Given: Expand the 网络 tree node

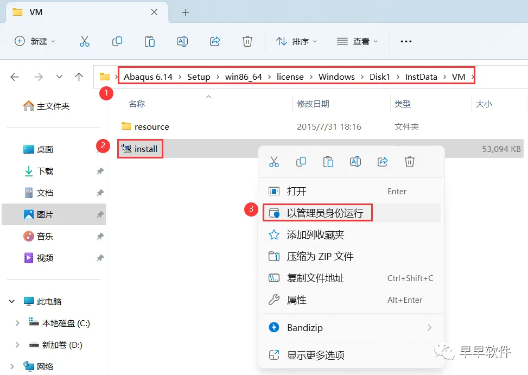Looking at the screenshot, I should coord(12,366).
